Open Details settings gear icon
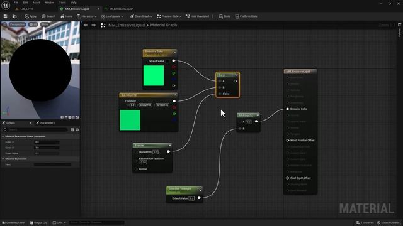Image resolution: width=403 pixels, height=226 pixels. [x=77, y=130]
